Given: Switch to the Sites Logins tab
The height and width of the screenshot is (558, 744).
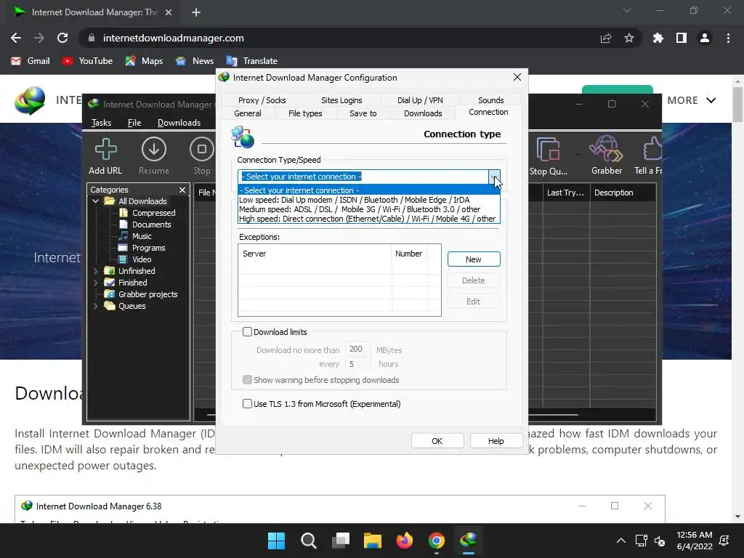Looking at the screenshot, I should tap(341, 100).
